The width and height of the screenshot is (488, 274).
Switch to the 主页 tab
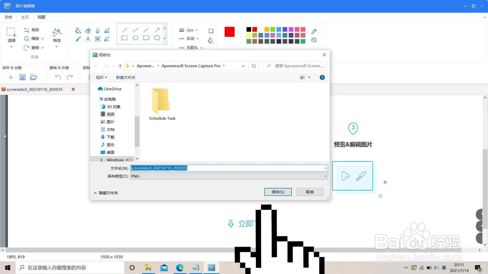point(25,17)
